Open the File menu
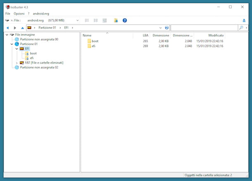The image size is (252, 181). [7, 14]
